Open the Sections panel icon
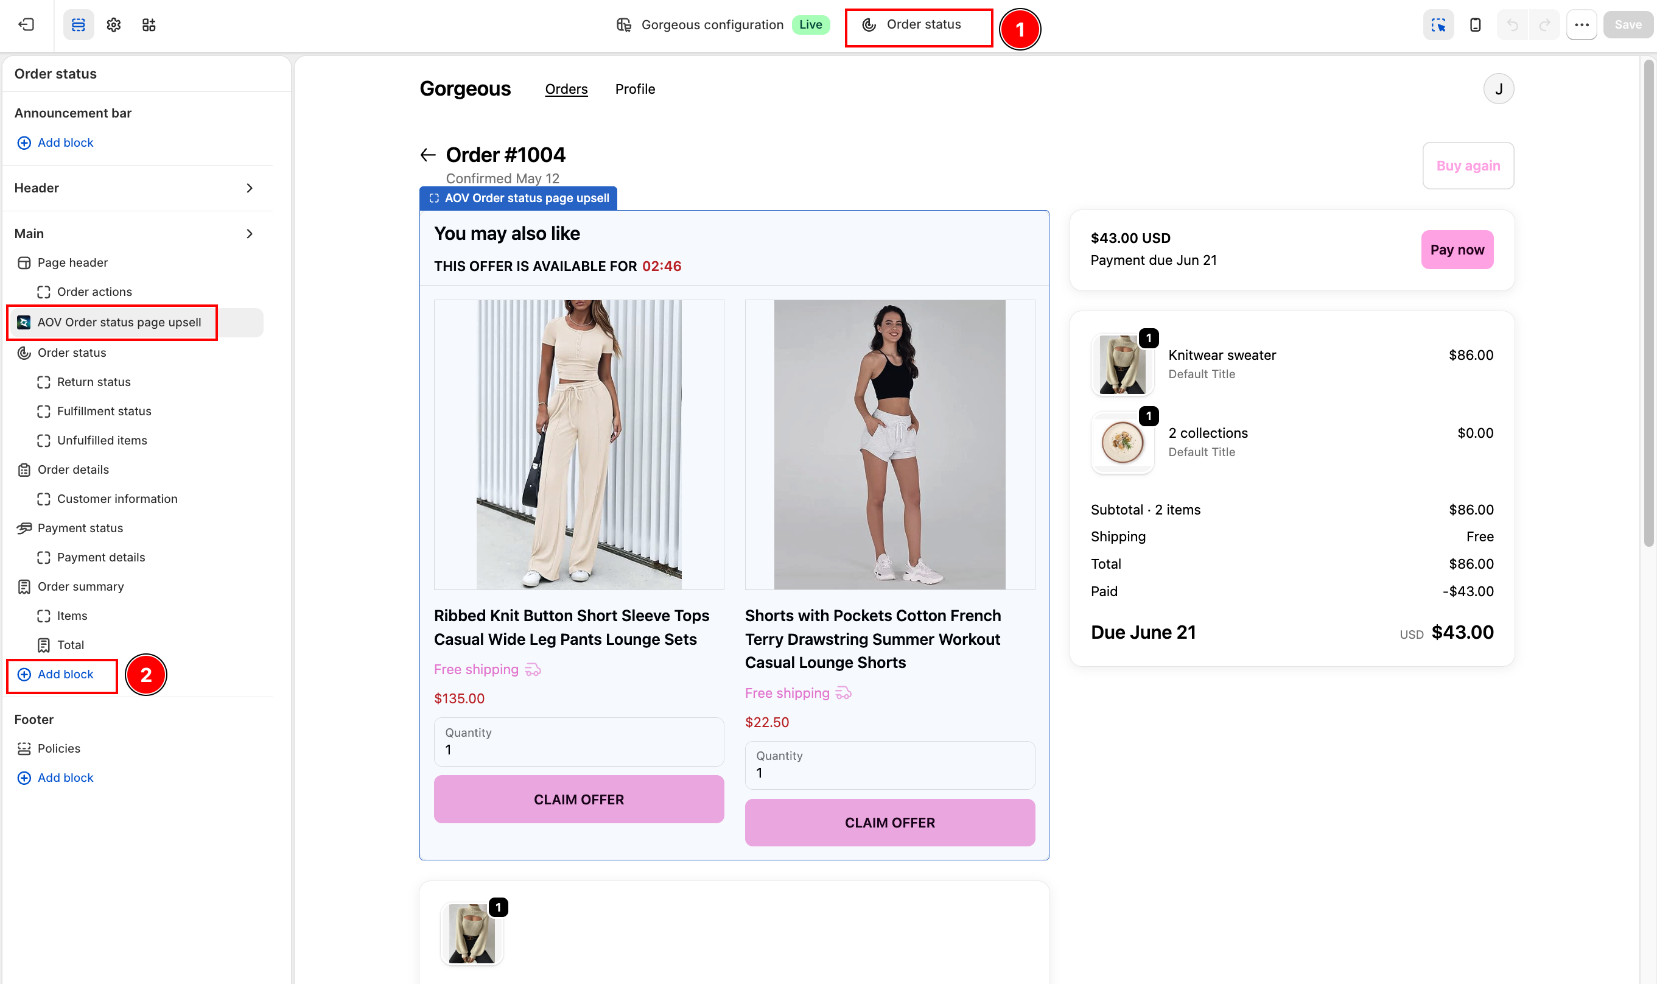 pos(78,24)
